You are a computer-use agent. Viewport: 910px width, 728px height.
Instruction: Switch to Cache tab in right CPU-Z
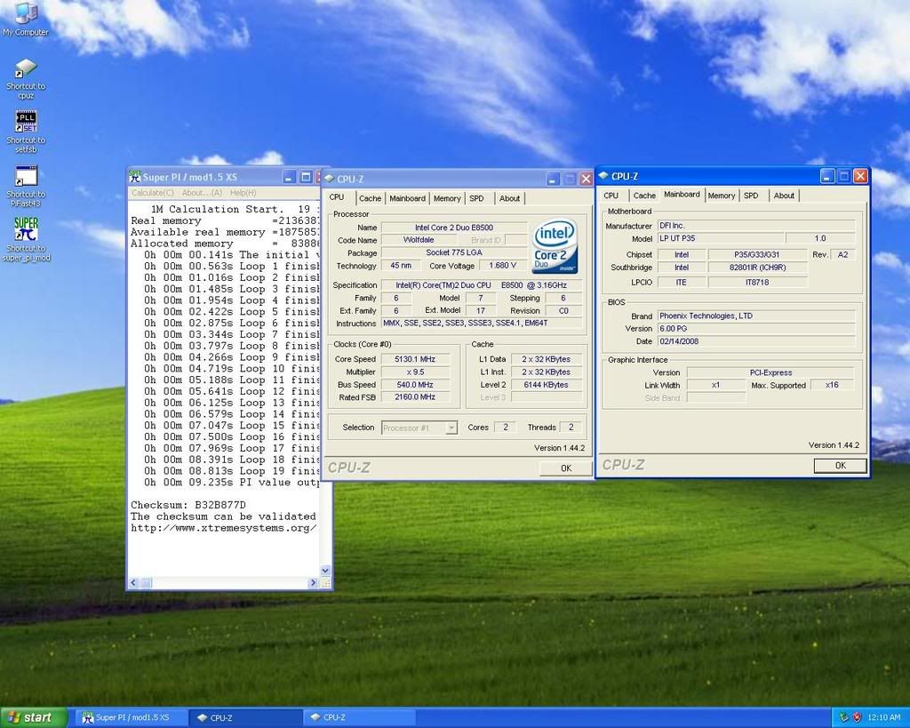pyautogui.click(x=644, y=196)
